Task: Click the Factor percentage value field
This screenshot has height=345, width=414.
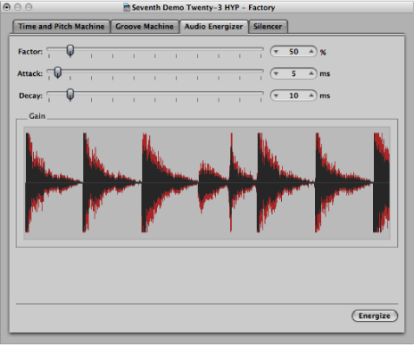Action: [294, 52]
